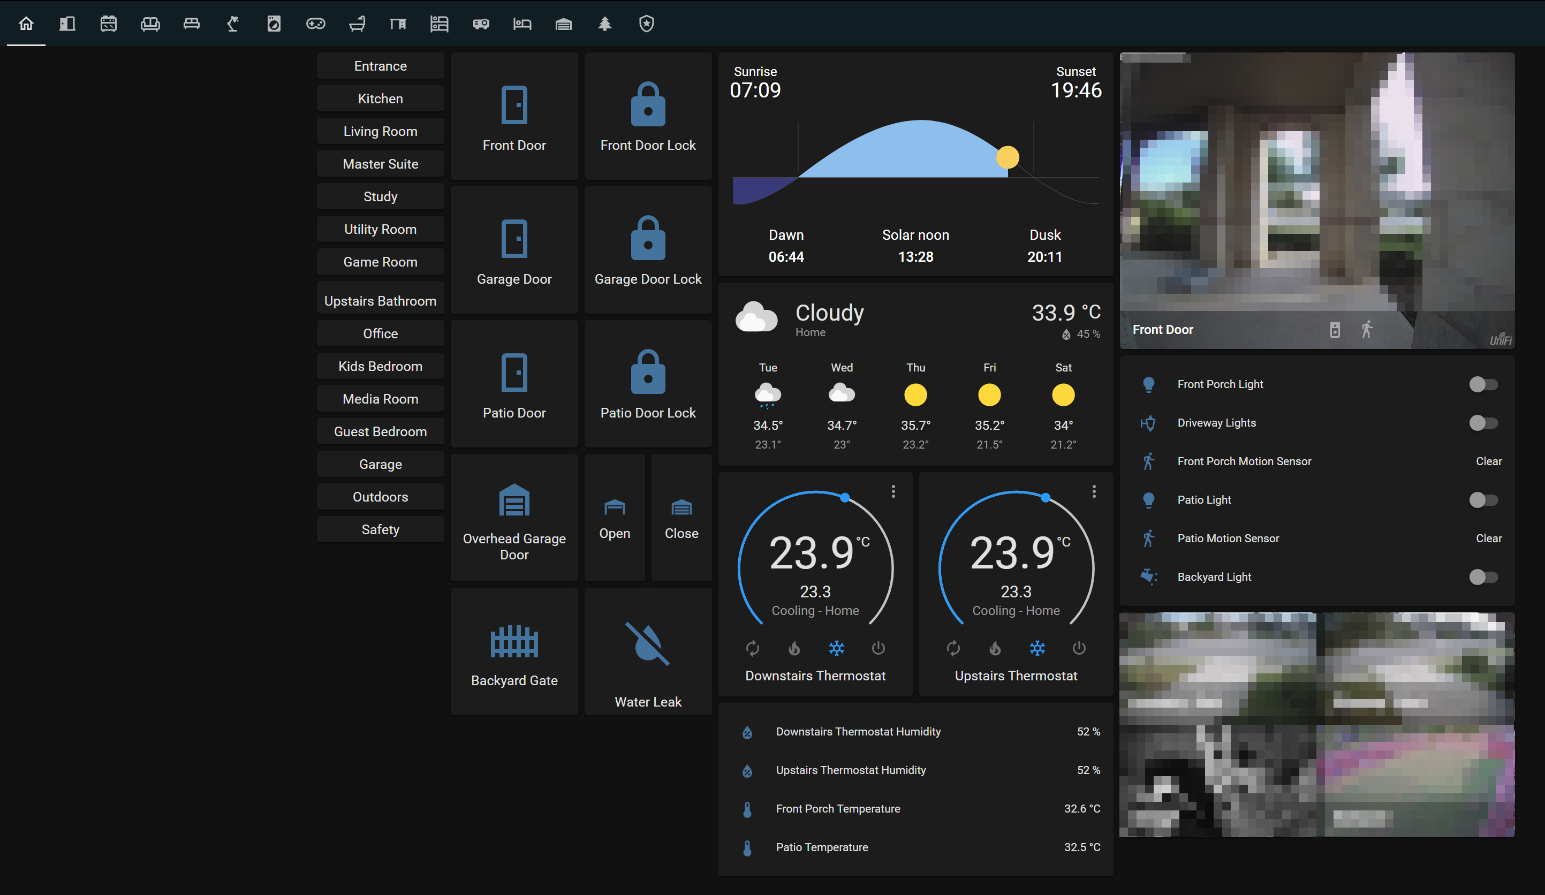Click the Media Room projector icon

pyautogui.click(x=481, y=24)
